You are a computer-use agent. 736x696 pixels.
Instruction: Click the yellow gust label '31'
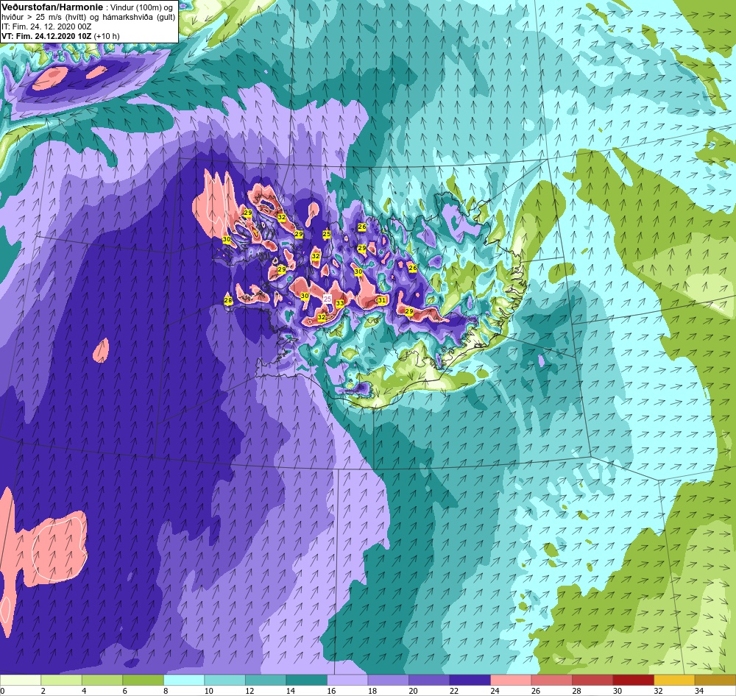point(381,300)
